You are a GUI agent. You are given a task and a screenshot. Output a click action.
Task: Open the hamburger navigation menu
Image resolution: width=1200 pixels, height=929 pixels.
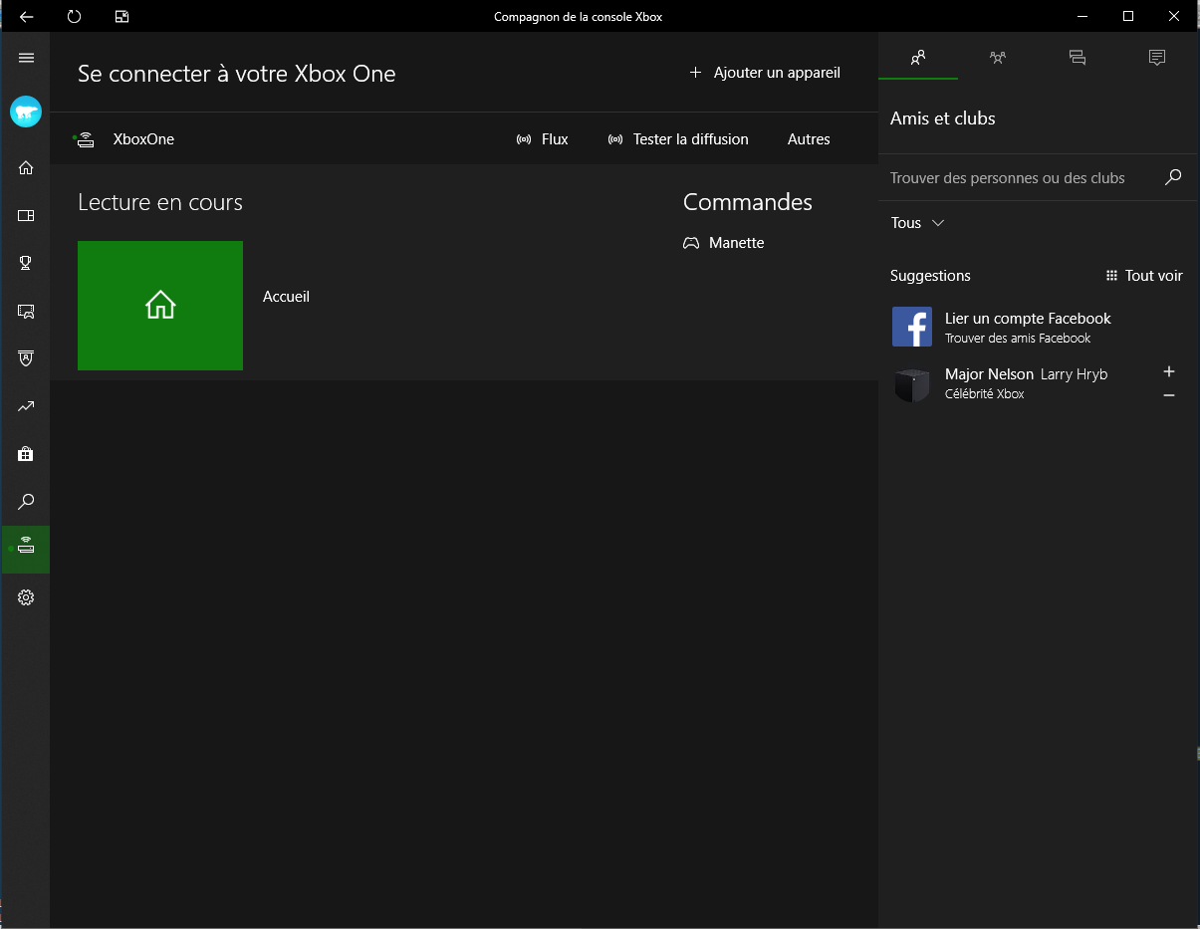pos(26,58)
